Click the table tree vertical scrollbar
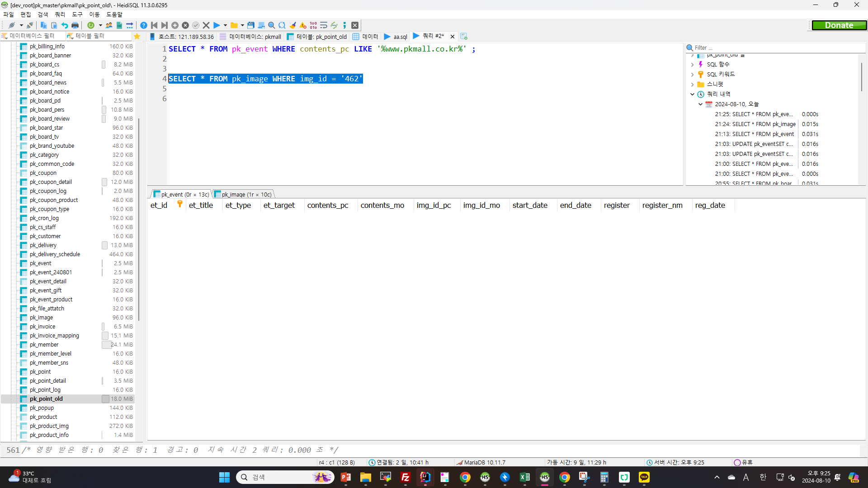The image size is (868, 488). 139,219
